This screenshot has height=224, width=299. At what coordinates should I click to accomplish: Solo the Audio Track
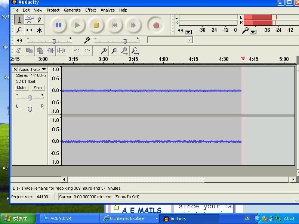coord(38,88)
